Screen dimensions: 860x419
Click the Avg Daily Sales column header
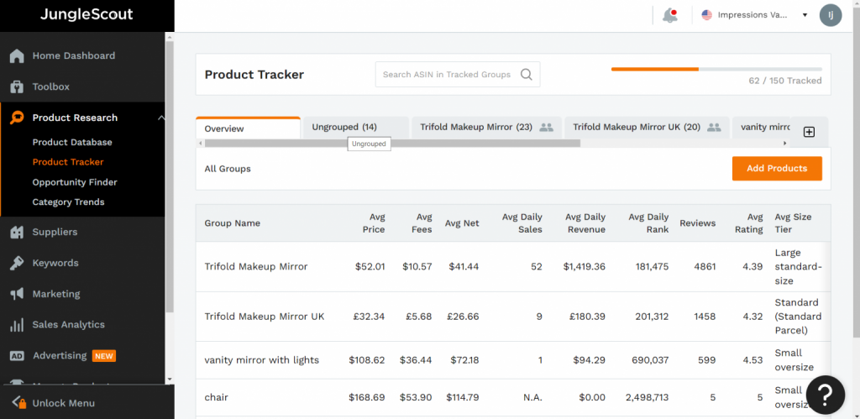click(x=522, y=223)
